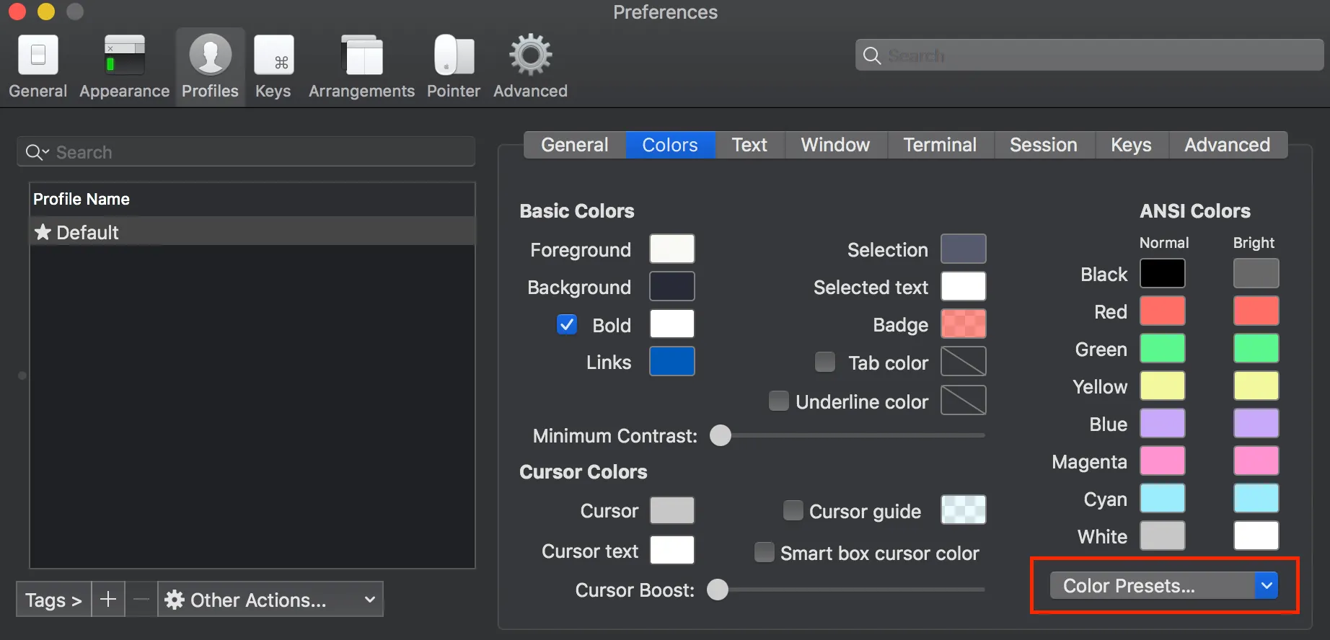Open the Links color swatch

[x=672, y=361]
